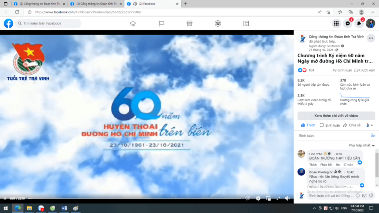Expand the reaction picker arrow beside Chia sẻ
This screenshot has width=379, height=213.
[371, 125]
